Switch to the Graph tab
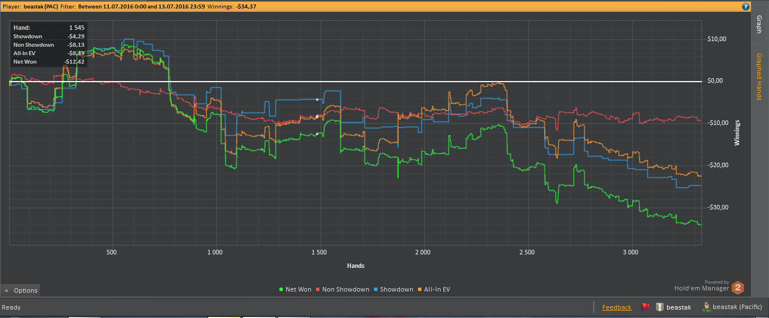The height and width of the screenshot is (318, 769). click(x=759, y=25)
